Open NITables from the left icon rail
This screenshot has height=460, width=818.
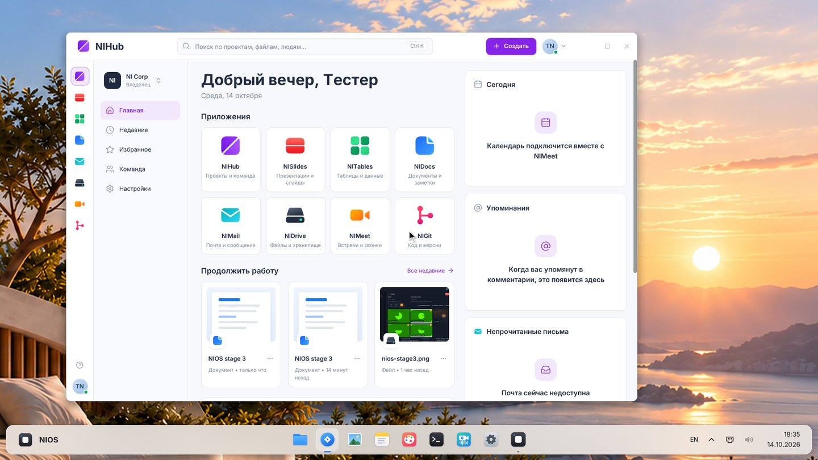coord(80,119)
